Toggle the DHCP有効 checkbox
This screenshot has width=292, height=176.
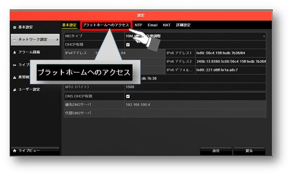coord(128,45)
